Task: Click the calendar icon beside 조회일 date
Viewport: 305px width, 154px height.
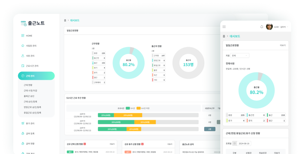Action: point(234,144)
